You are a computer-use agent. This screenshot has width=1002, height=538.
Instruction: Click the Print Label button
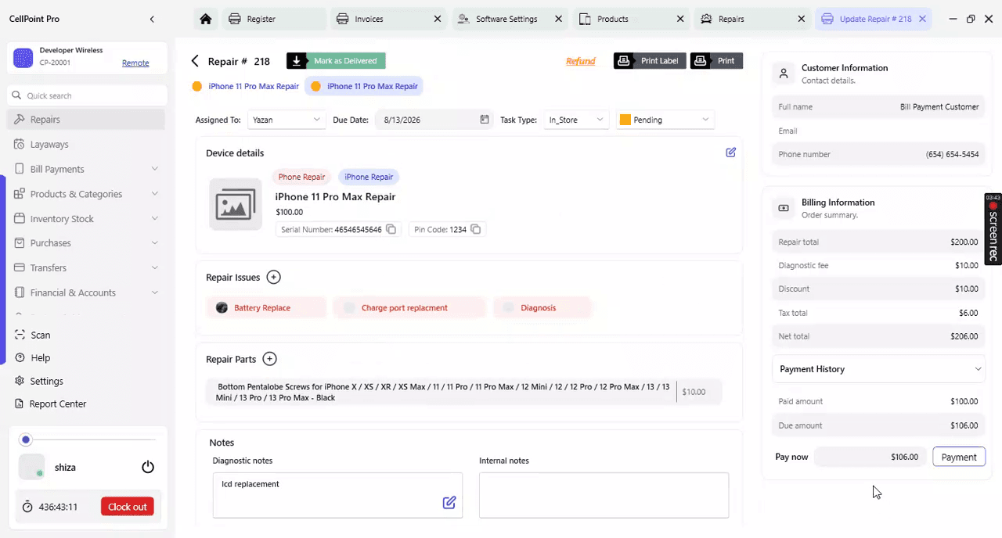pyautogui.click(x=650, y=61)
